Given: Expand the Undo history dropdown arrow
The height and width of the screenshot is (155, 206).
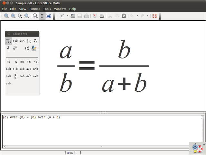Looking at the screenshot, I should coord(137,16).
